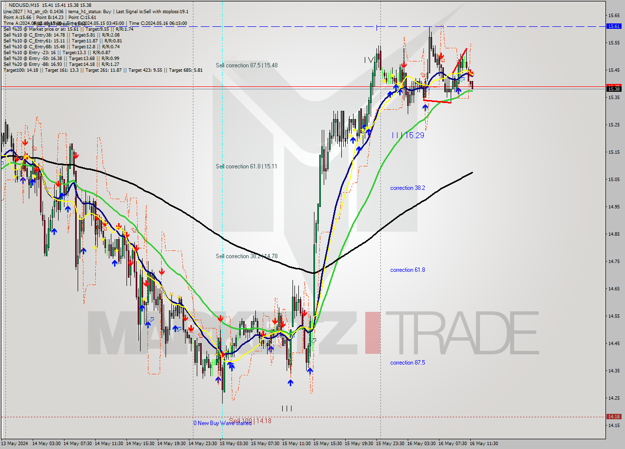Click the '16 May 03:30' time axis label
This screenshot has height=449, width=625.
click(x=421, y=444)
